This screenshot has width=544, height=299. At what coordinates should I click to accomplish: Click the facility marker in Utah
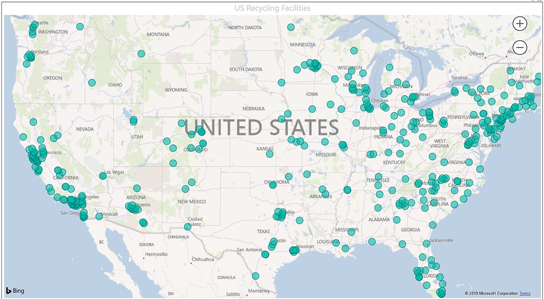click(133, 121)
